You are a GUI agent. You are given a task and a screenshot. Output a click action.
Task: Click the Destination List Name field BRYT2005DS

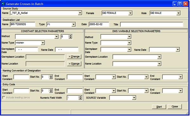coord(23,24)
